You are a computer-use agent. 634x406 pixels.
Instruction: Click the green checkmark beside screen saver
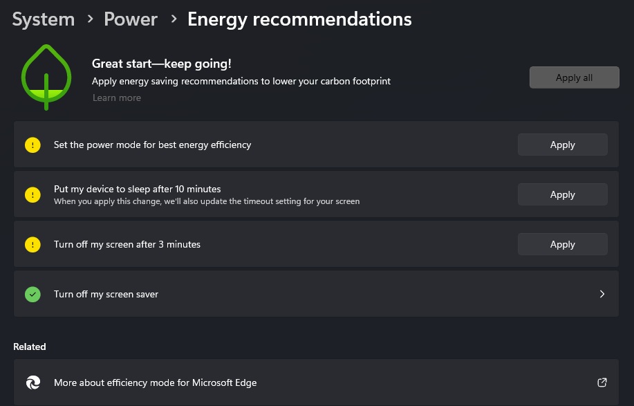pos(32,295)
